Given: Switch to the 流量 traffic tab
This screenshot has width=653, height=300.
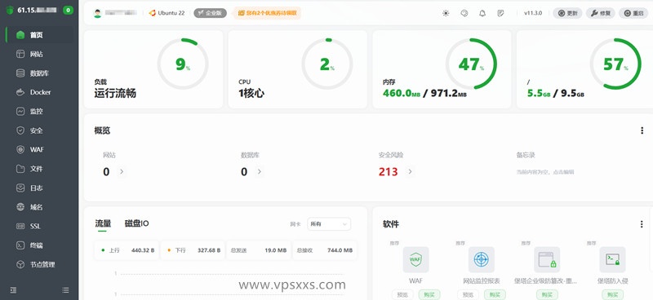Looking at the screenshot, I should (103, 223).
